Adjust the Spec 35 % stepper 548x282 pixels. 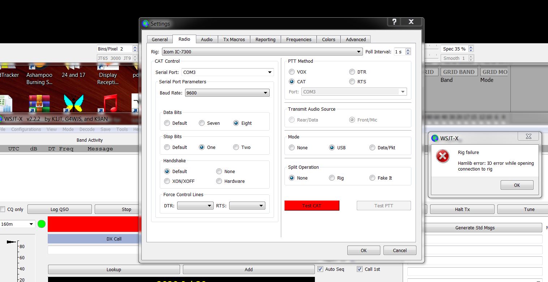tap(471, 49)
